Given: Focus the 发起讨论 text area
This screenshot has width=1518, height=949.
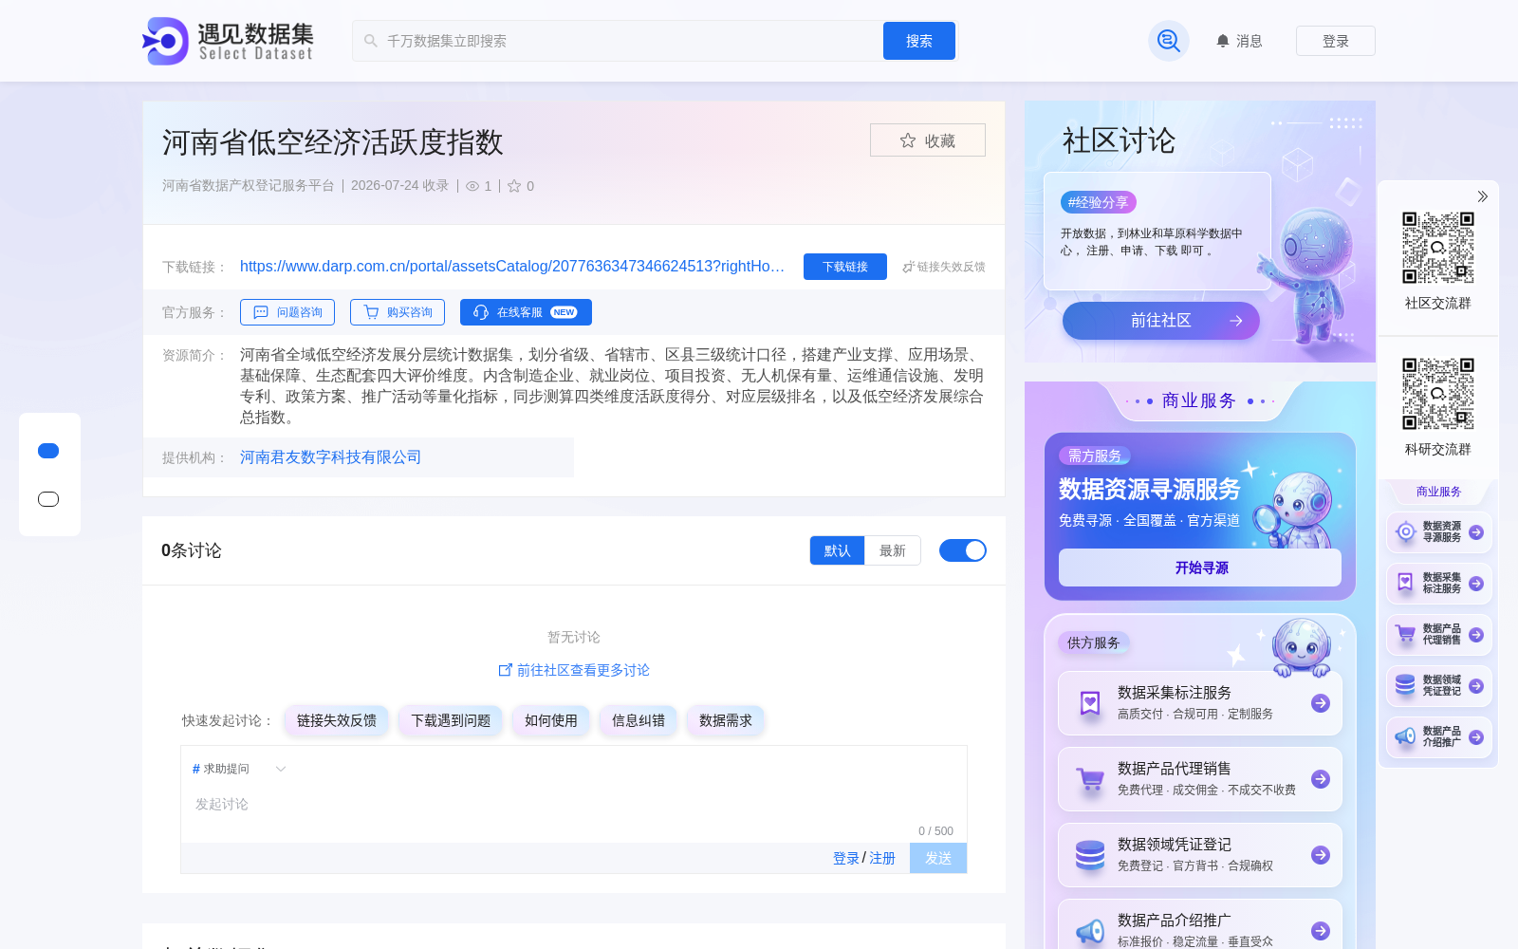Looking at the screenshot, I should (573, 805).
